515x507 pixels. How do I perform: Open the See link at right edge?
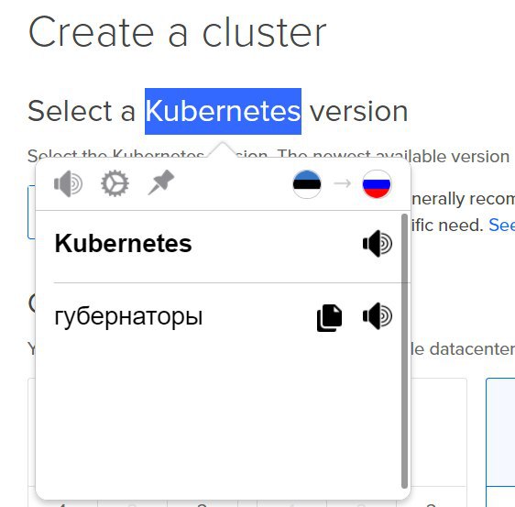pos(501,225)
